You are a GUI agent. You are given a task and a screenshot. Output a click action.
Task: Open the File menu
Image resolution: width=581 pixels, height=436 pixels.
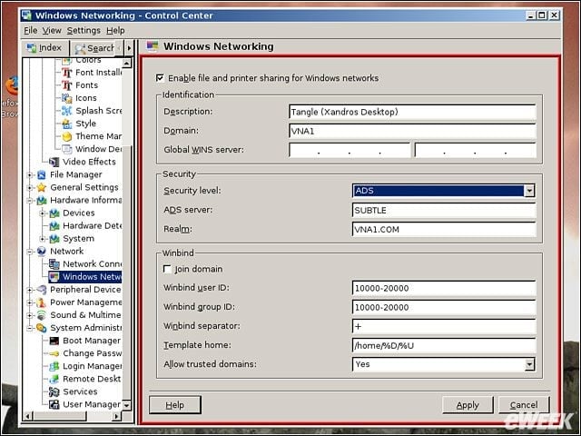pyautogui.click(x=30, y=30)
